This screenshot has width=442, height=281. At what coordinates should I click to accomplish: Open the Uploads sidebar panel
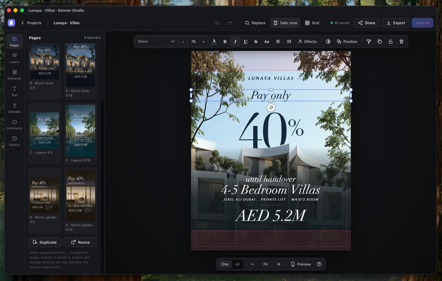pyautogui.click(x=14, y=108)
